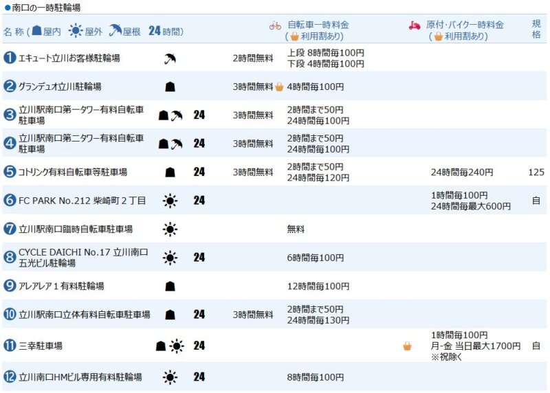Click 無料 fee in 立川駅南口臨時 row
550x393 pixels.
296,229
